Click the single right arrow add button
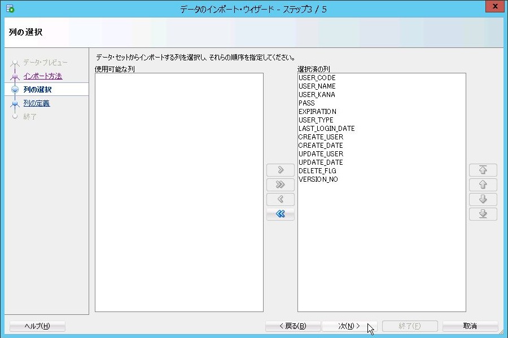This screenshot has height=338, width=508. point(281,170)
